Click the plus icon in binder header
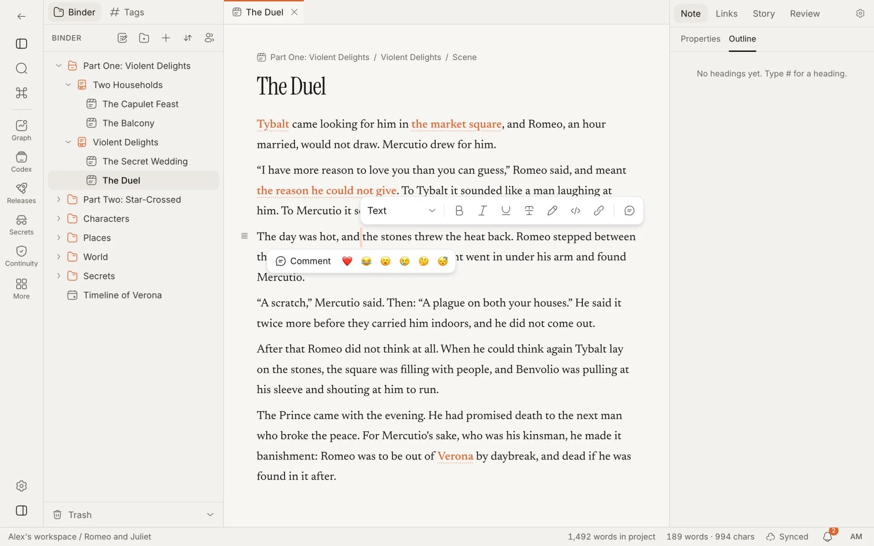 pos(166,38)
